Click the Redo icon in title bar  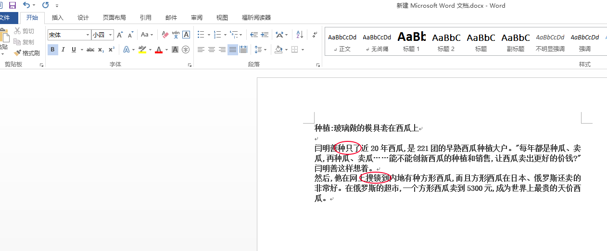pos(45,5)
